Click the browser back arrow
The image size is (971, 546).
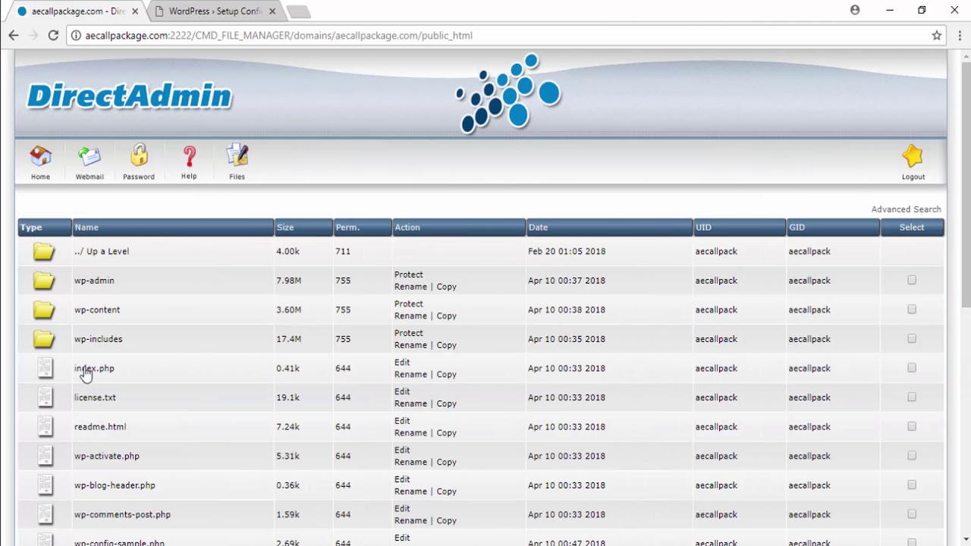(x=14, y=35)
